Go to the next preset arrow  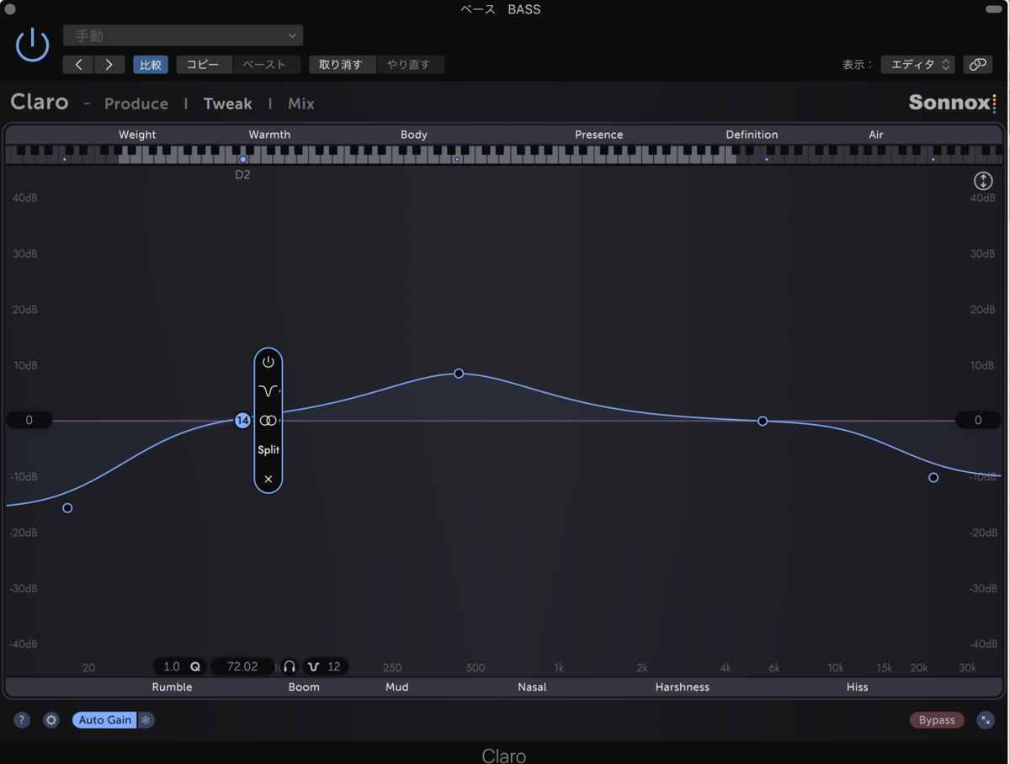(109, 65)
